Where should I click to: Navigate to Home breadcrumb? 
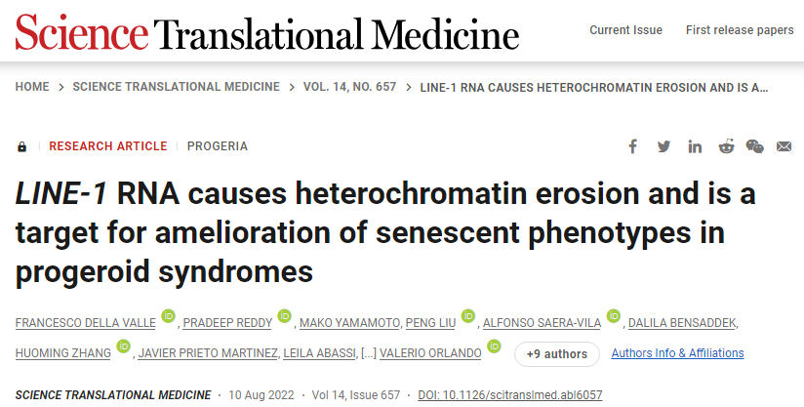pos(32,87)
